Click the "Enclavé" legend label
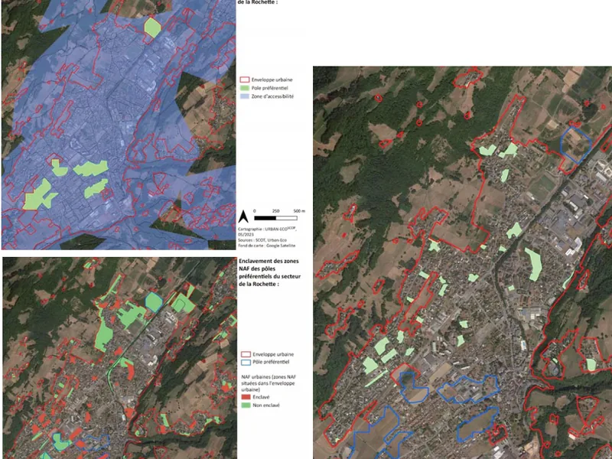 261,397
